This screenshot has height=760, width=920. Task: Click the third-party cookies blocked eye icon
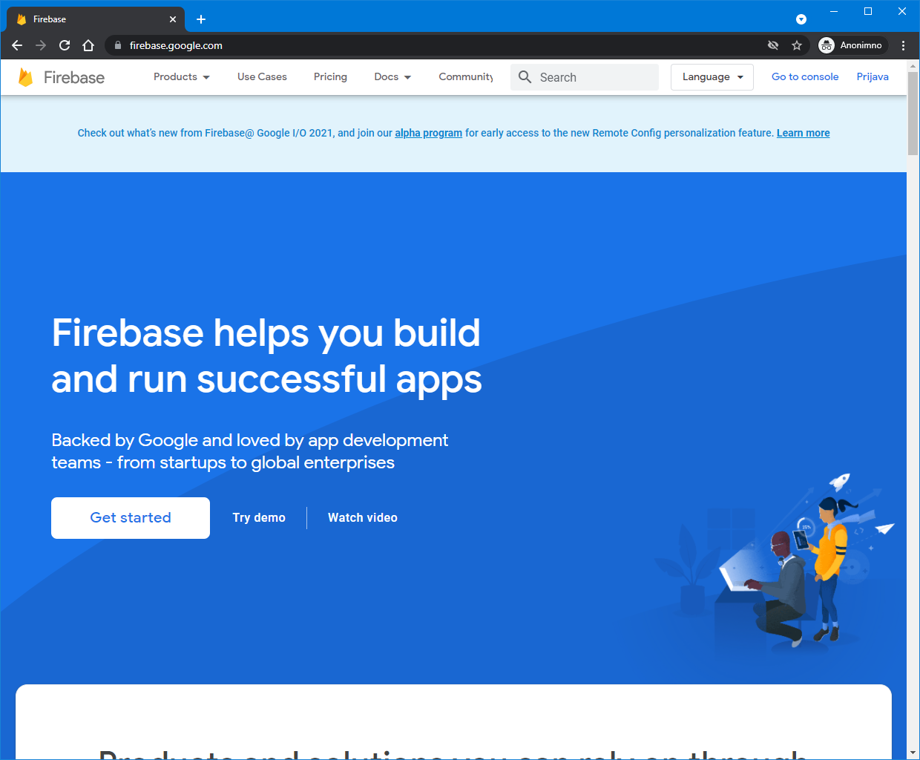[x=773, y=45]
